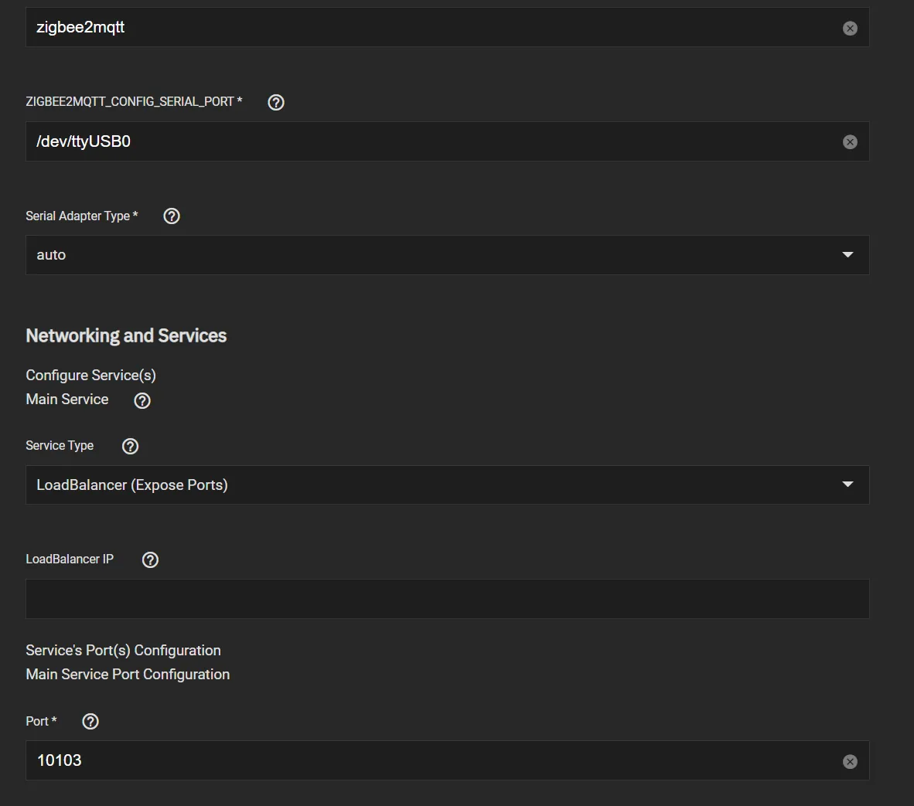Image resolution: width=914 pixels, height=806 pixels.
Task: Click the Networking and Services heading
Action: pos(126,335)
